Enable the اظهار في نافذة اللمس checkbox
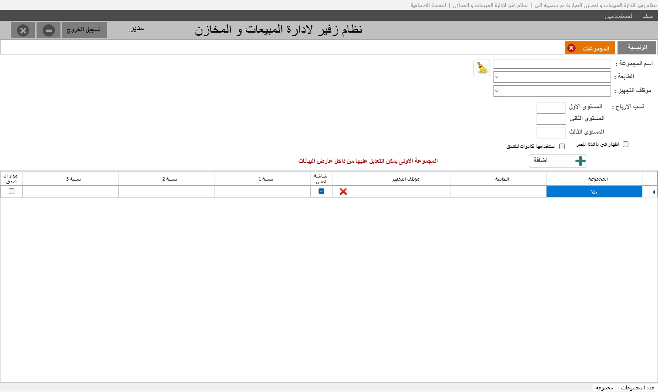The image size is (658, 392). click(625, 144)
